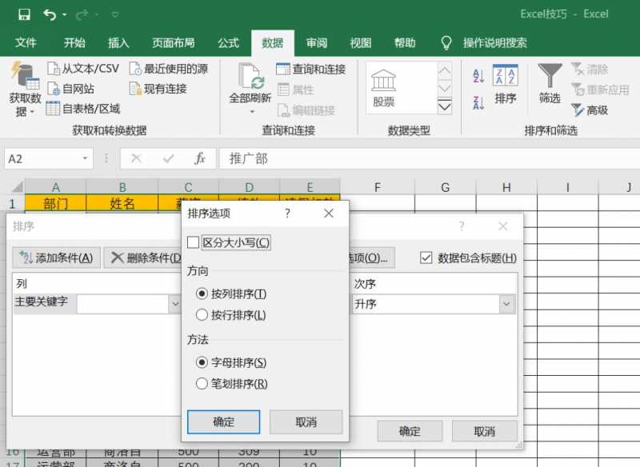Open the customize quick access toolbar arrow
This screenshot has width=640, height=467.
coord(115,15)
